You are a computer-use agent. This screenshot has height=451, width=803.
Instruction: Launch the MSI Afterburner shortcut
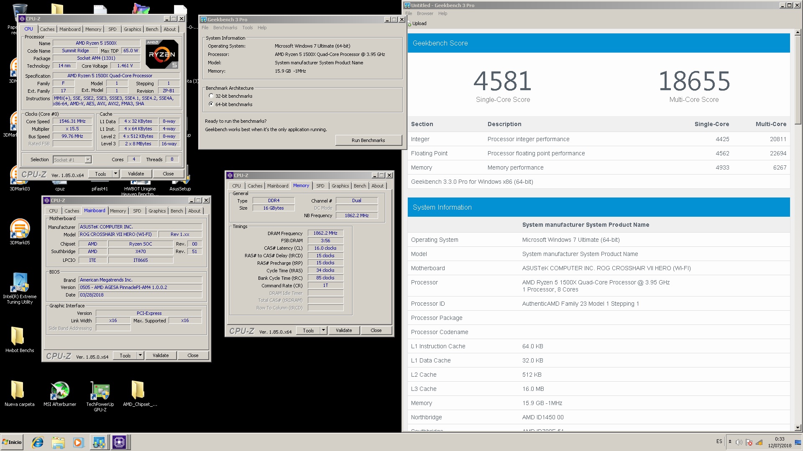pyautogui.click(x=60, y=393)
